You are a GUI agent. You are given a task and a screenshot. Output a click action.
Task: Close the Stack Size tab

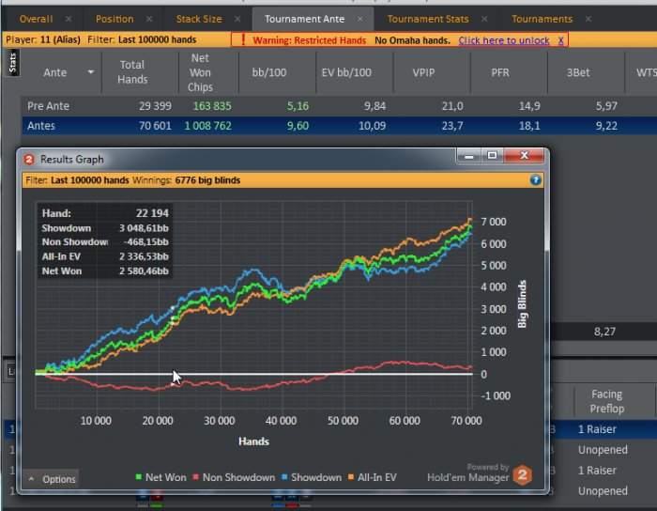(237, 19)
